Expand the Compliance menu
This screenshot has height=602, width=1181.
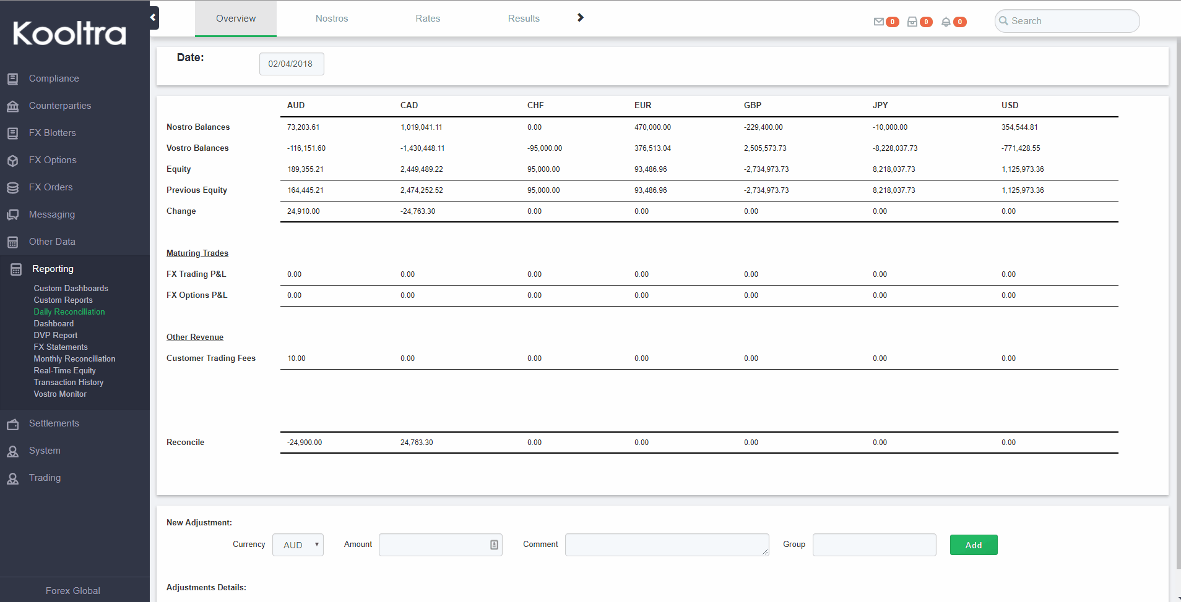tap(54, 78)
